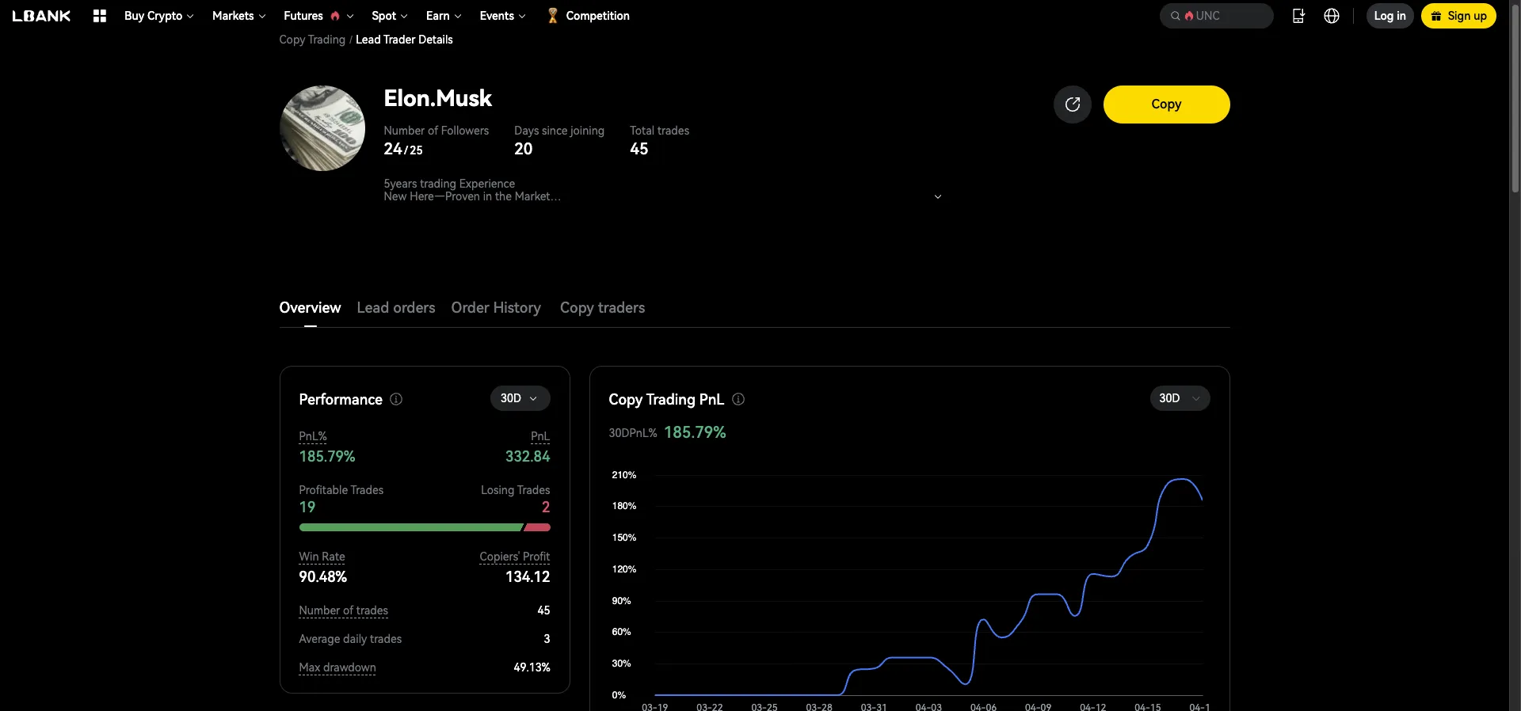Click the app download icon
1521x711 pixels.
pos(1298,16)
